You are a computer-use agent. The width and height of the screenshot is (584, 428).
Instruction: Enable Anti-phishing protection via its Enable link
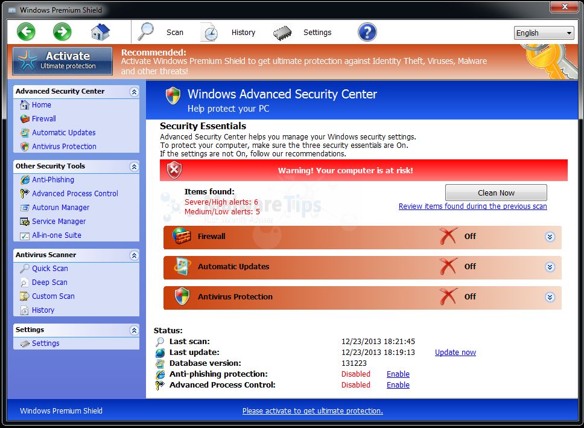point(398,374)
